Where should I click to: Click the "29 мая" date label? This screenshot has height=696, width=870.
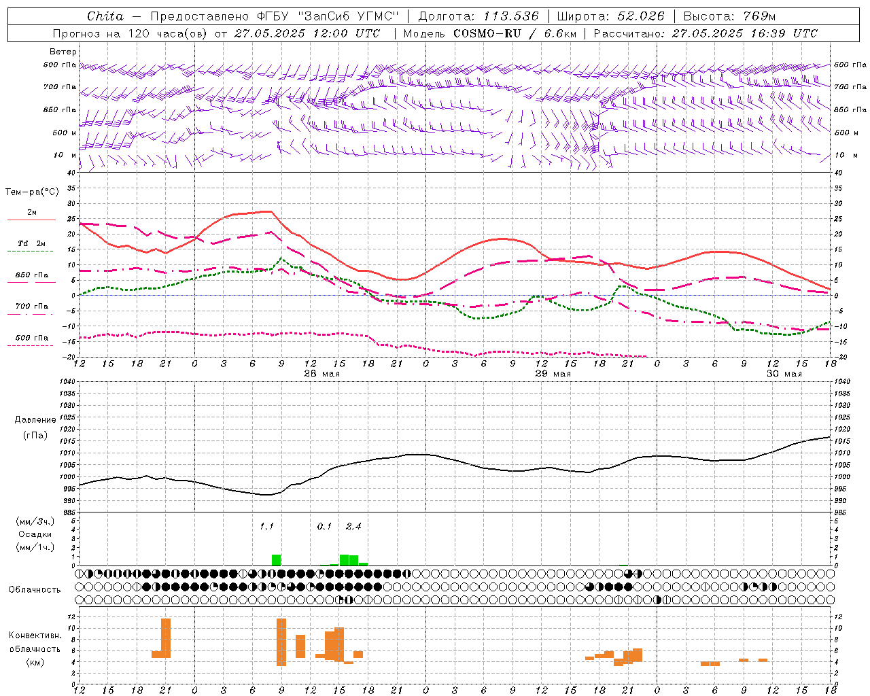click(553, 374)
